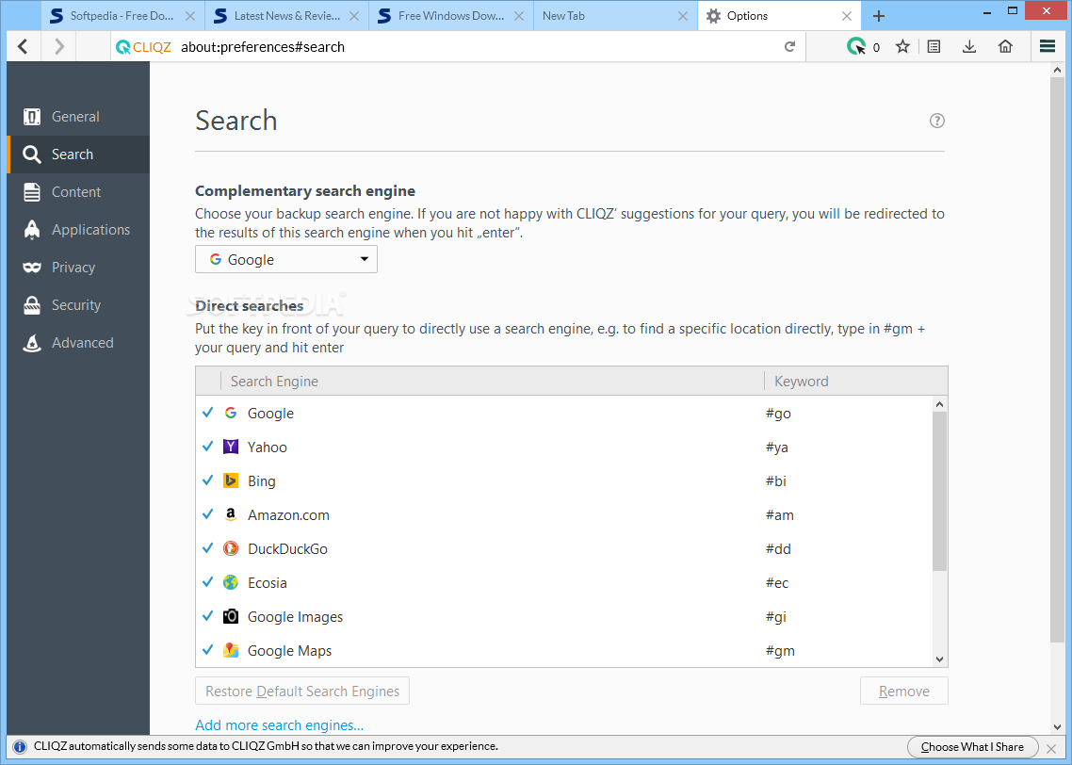Open the CLIQZ anti-tracking icon in toolbar
Screen dimensions: 1072x765
(856, 46)
